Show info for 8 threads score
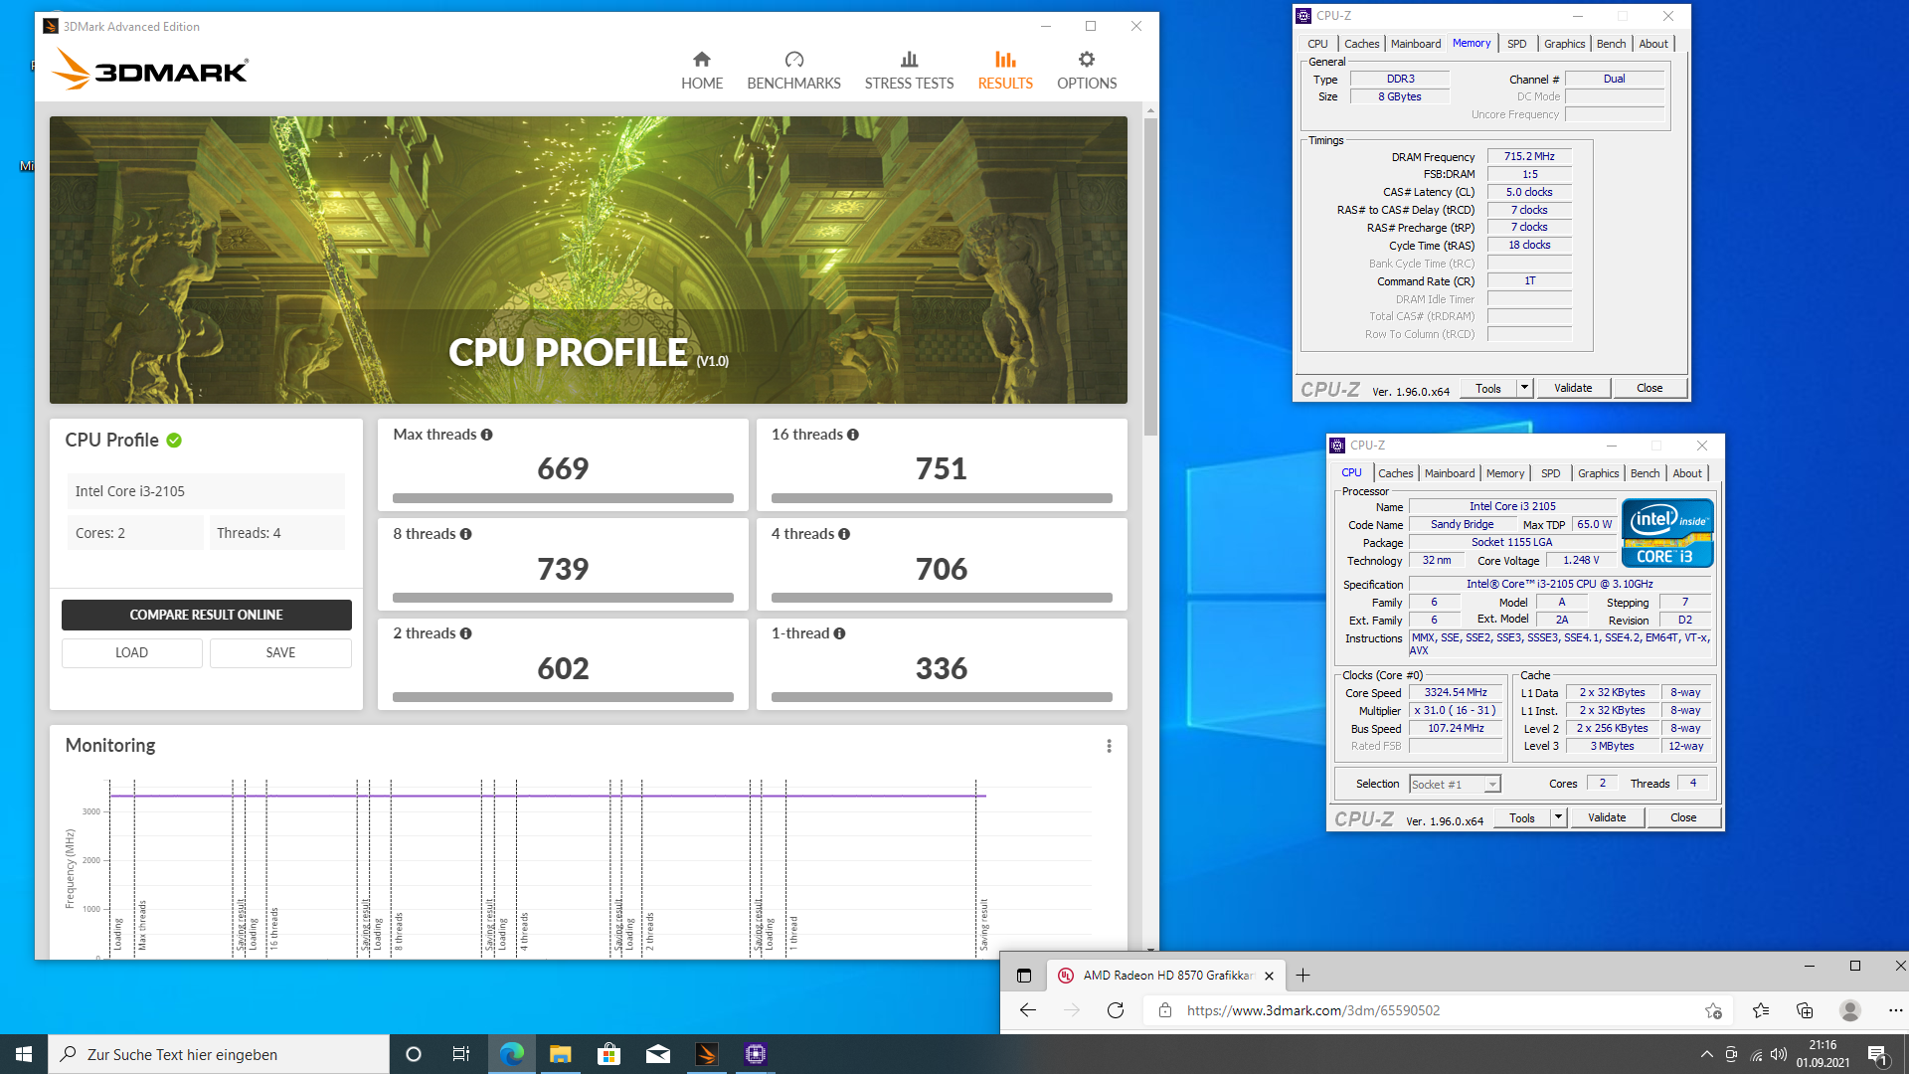Screen dimensions: 1909x1074 click(465, 534)
